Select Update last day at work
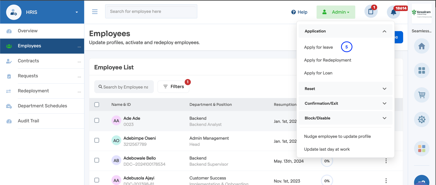Screen dimensions: 436x185 point(327,149)
